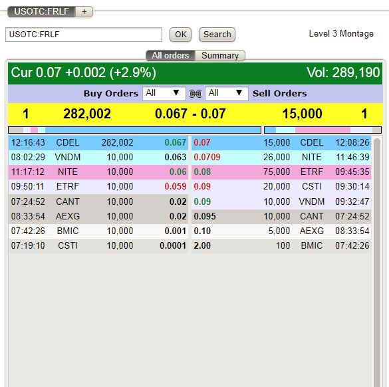Click buy timestamp 12:16:43
The image size is (389, 387).
[28, 143]
